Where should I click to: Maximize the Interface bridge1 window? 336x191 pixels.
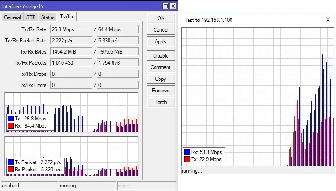[x=165, y=6]
